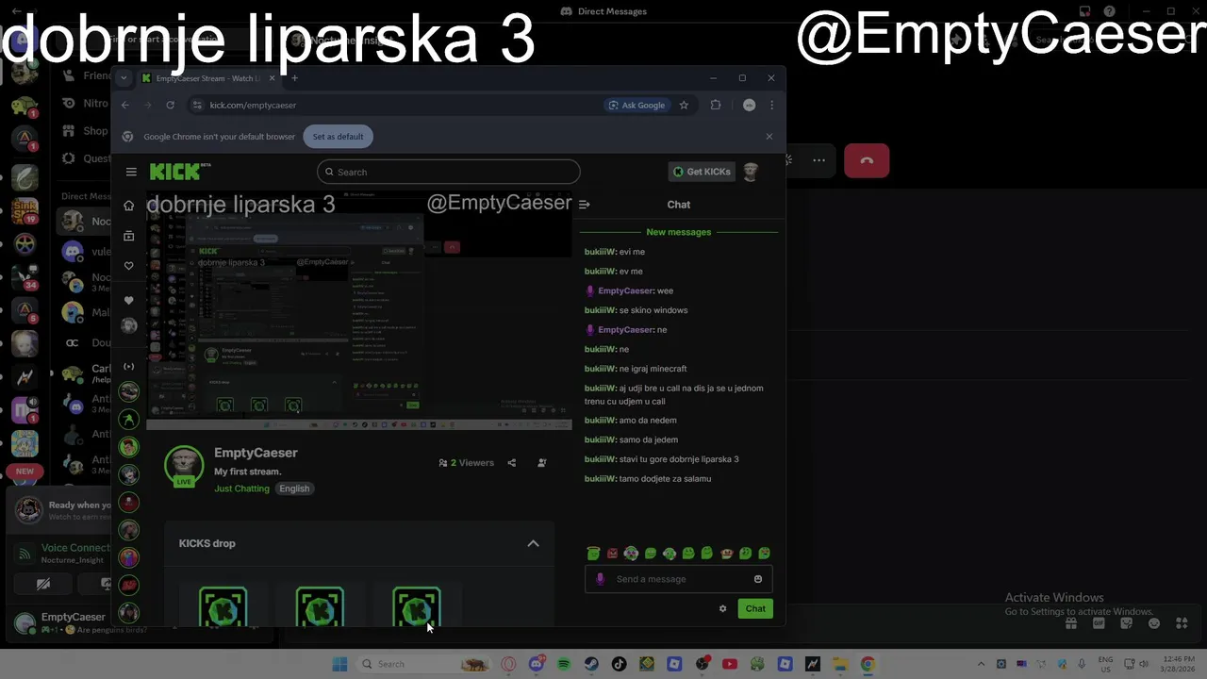Click the streamer's LIVE avatar
1207x679 pixels.
click(x=184, y=466)
